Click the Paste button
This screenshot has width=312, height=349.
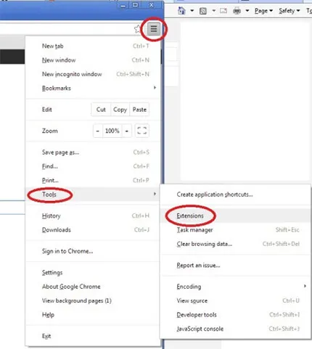[139, 110]
